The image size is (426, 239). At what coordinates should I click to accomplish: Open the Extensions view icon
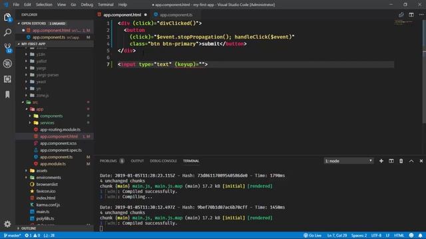tap(7, 79)
